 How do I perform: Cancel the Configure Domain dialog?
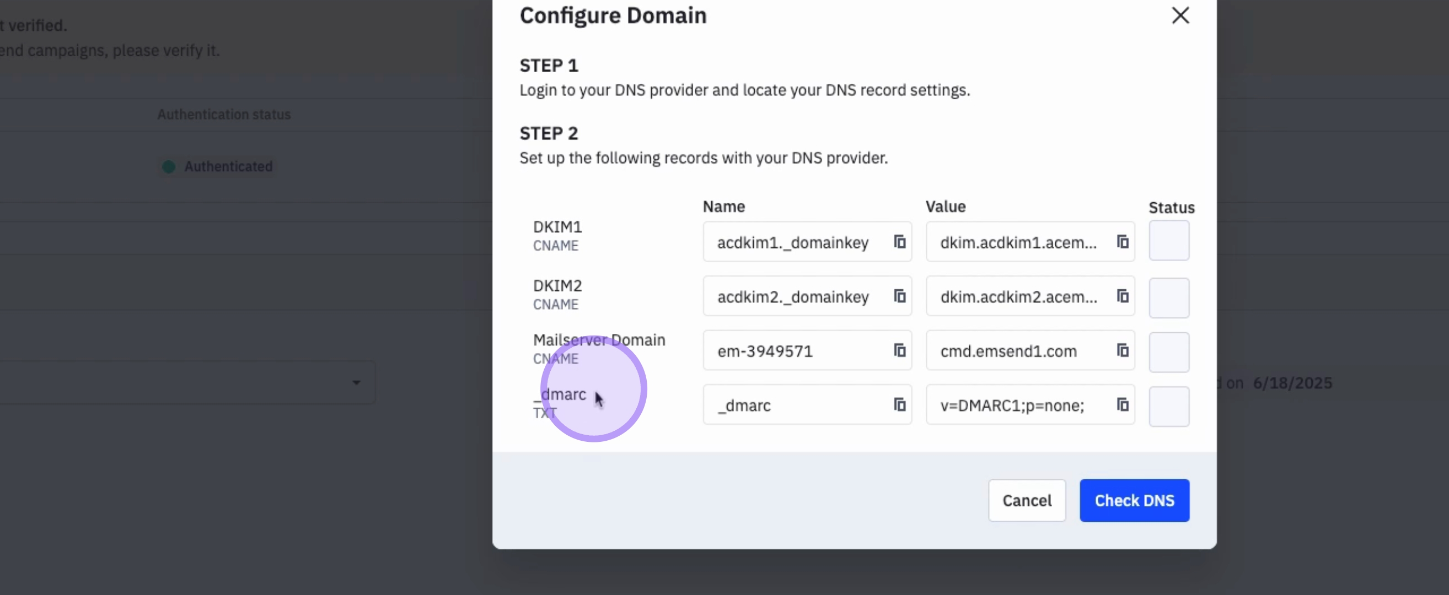click(x=1026, y=500)
